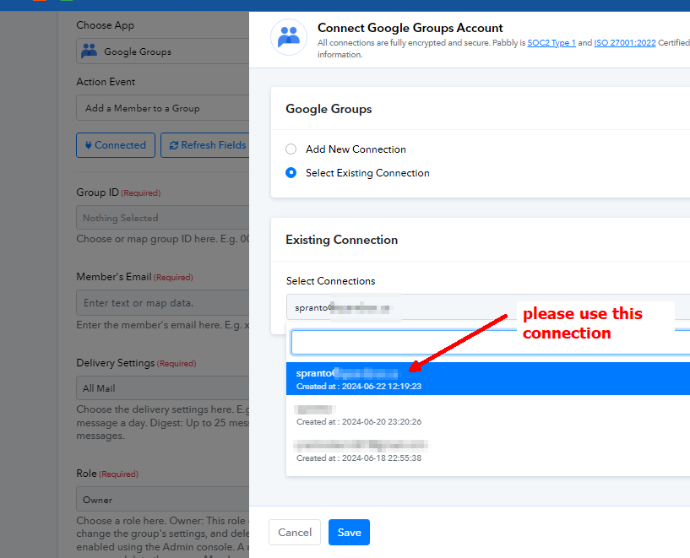Open the Group ID dropdown
This screenshot has width=690, height=558.
[163, 218]
